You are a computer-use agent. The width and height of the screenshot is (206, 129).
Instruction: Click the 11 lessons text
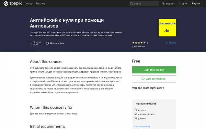click(140, 110)
